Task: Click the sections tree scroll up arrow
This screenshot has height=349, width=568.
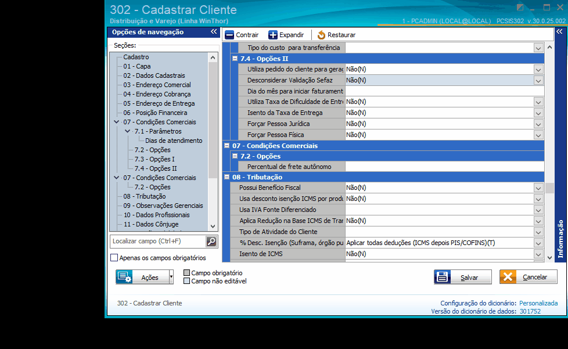Action: [x=213, y=57]
